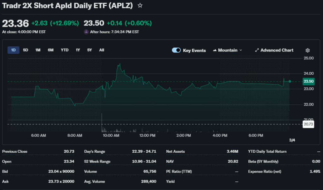Viewport: 323px width, 190px height.
Task: Click the Advanced Chart expand arrows icon
Action: (257, 50)
